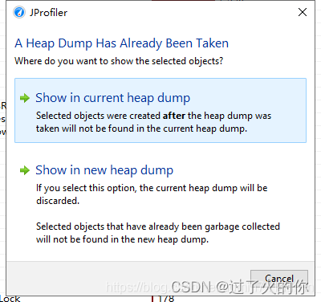
Task: Click the "already been garbage collected" note
Action: [x=158, y=233]
